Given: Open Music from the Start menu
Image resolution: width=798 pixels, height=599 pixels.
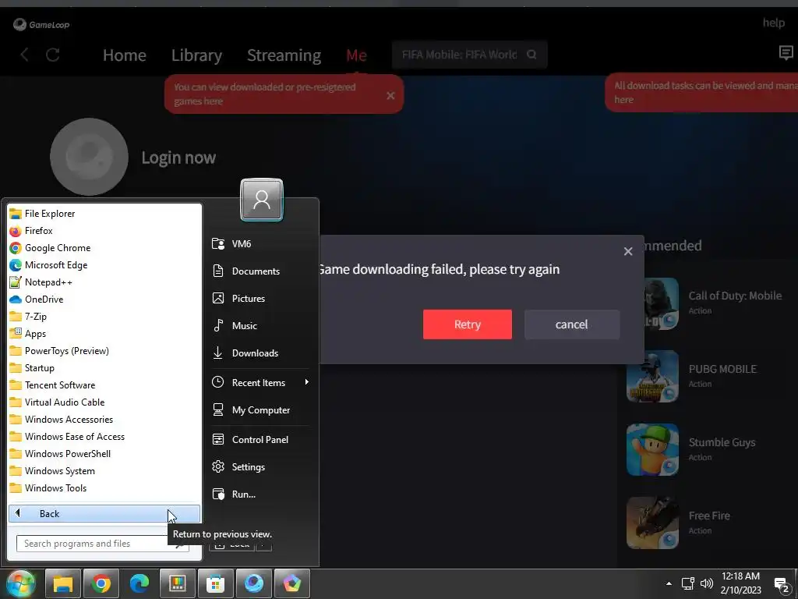Looking at the screenshot, I should (x=260, y=326).
